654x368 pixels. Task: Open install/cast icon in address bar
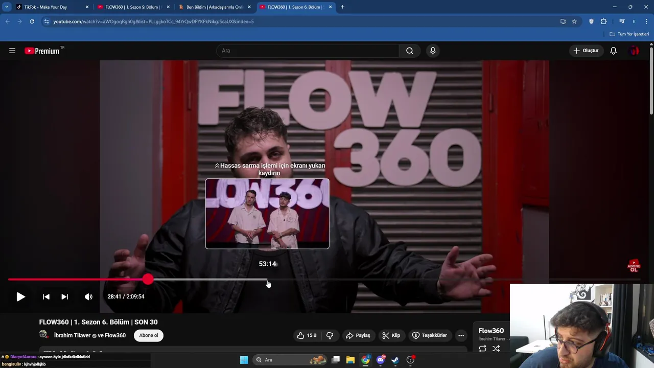coord(563,21)
